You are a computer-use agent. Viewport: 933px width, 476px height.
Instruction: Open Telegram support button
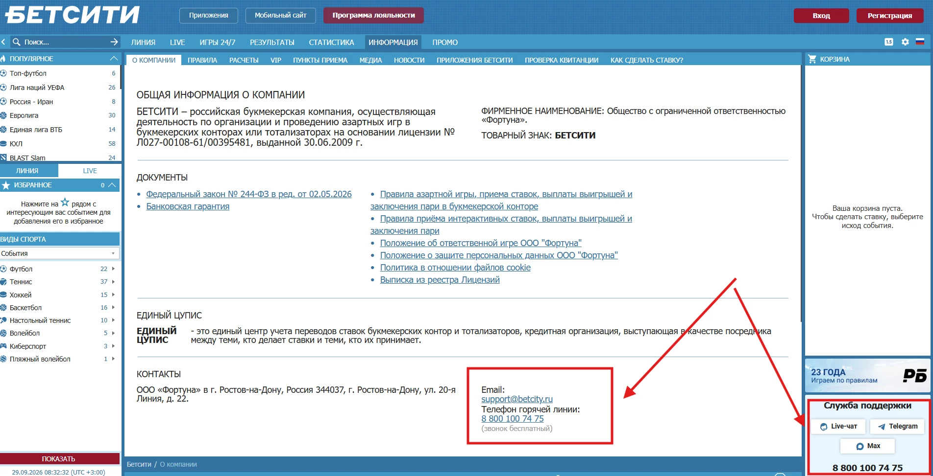click(x=897, y=426)
